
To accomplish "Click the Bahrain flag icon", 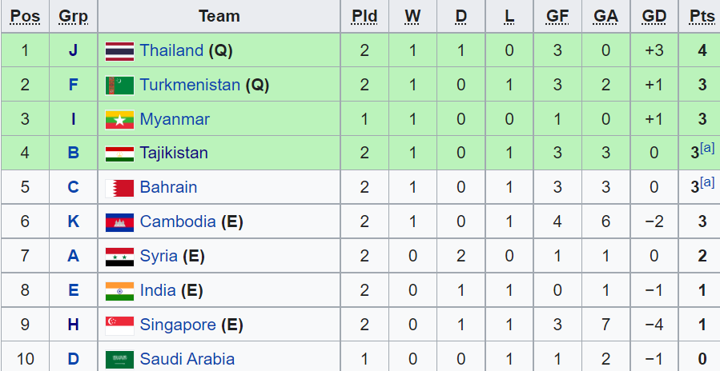I will coord(119,188).
